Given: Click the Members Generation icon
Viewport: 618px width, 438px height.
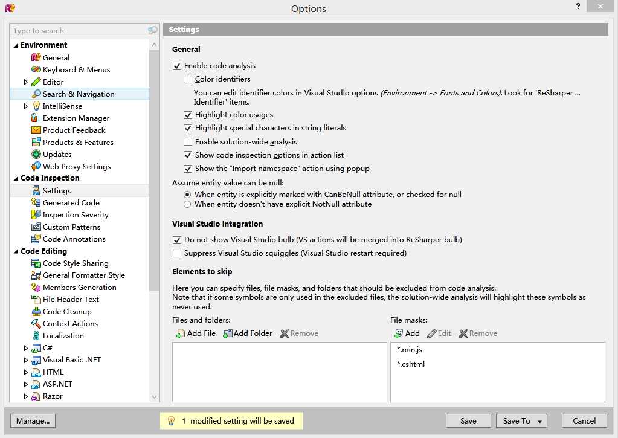Looking at the screenshot, I should coord(36,288).
